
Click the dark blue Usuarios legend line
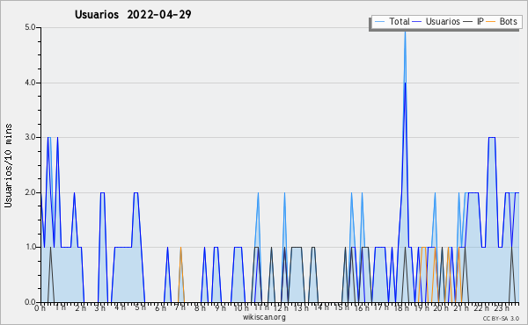coord(417,22)
